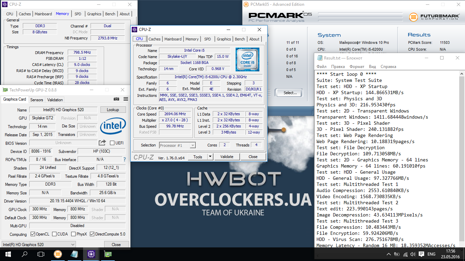This screenshot has height=261, width=465.
Task: Open Вид menu in Notepad
Action: pos(372,67)
